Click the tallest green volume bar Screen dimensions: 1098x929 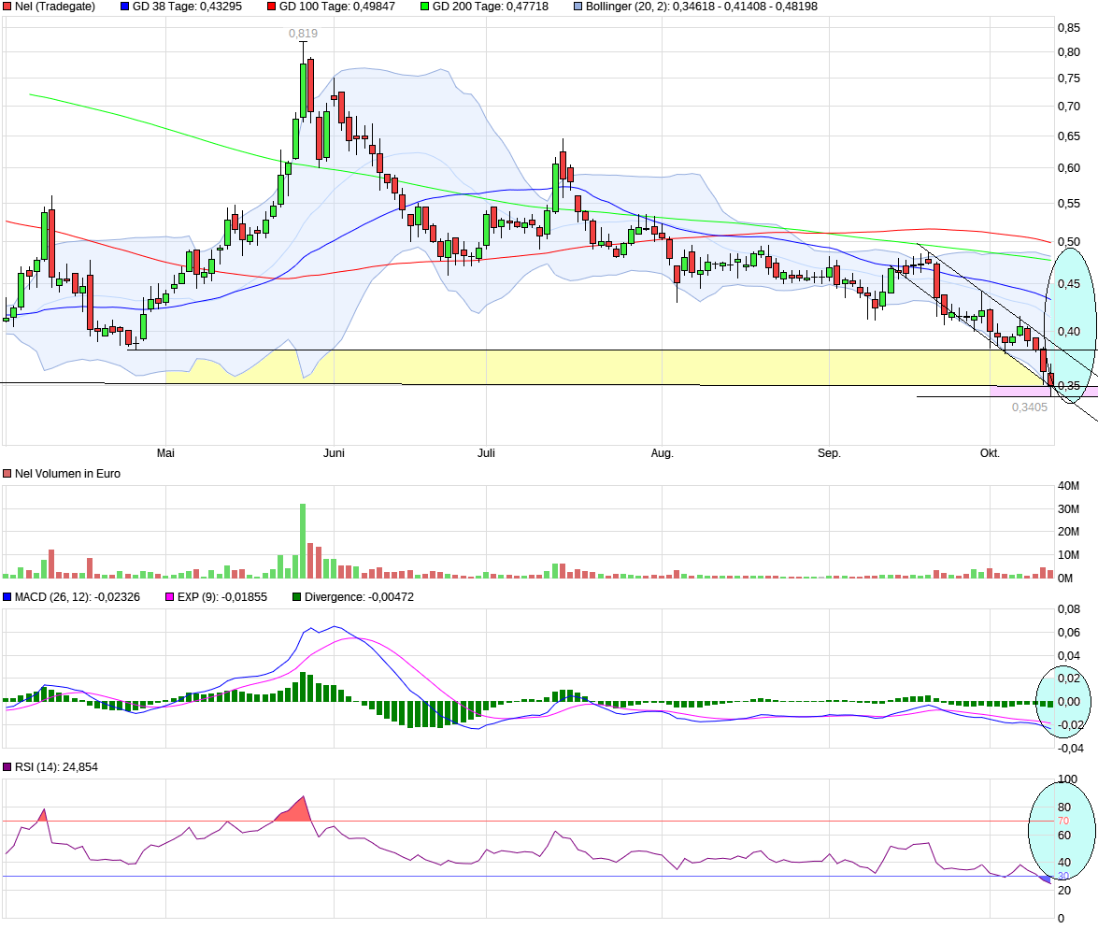coord(303,541)
